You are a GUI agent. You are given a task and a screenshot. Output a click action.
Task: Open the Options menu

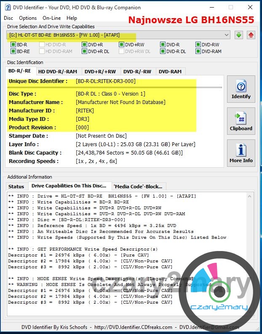28,18
